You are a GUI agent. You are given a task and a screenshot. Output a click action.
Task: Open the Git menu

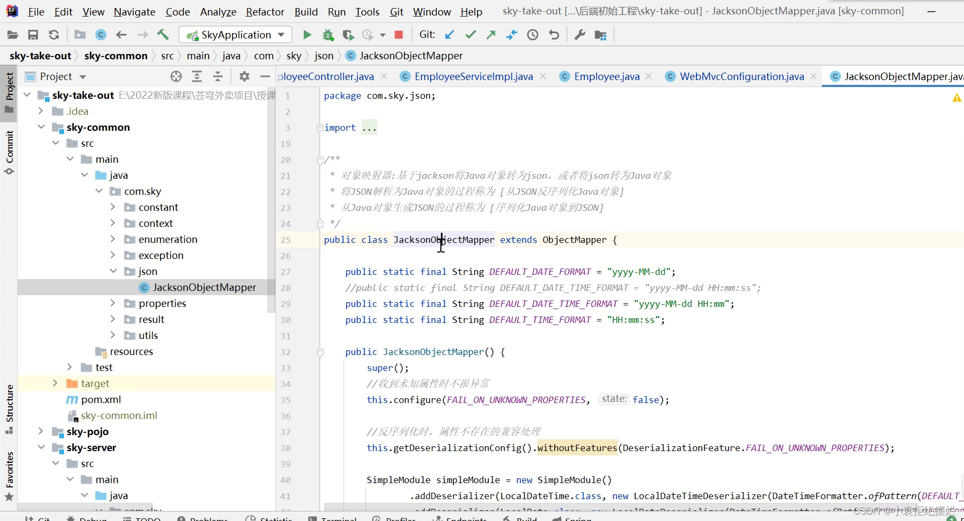(x=397, y=12)
